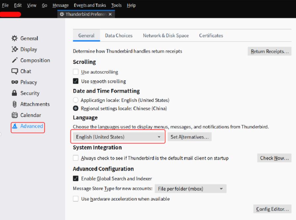296x220 pixels.
Task: Select the Attachments paperclip icon
Action: (x=15, y=104)
